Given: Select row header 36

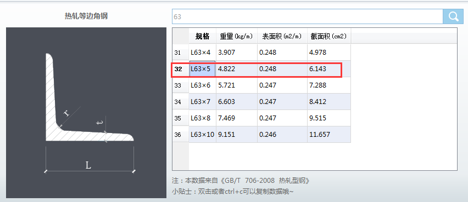Looking at the screenshot, I should [x=181, y=135].
